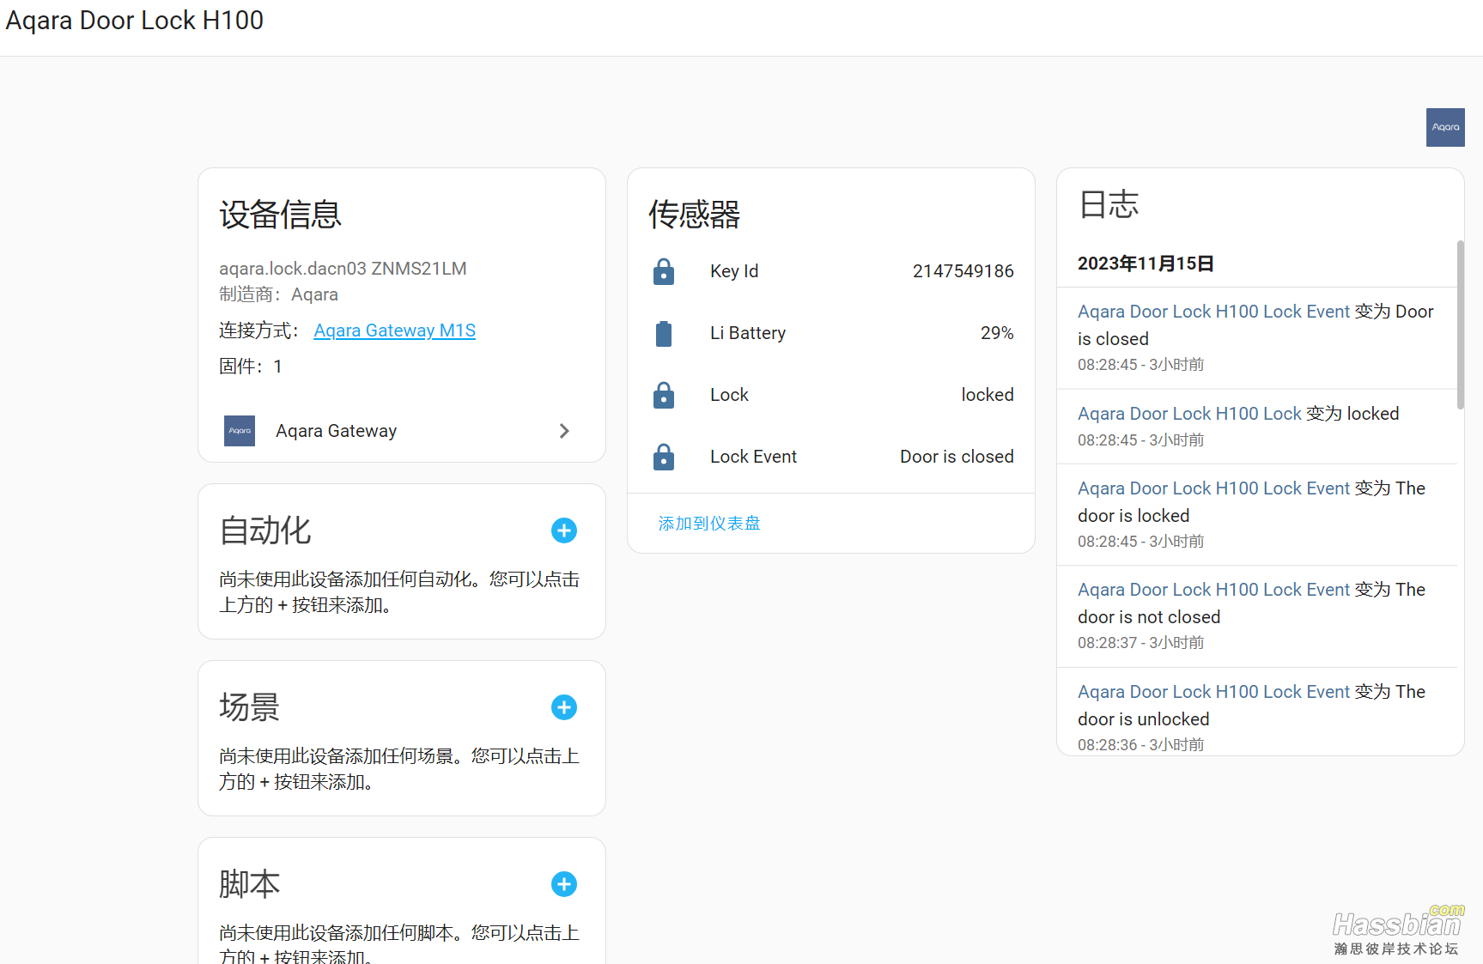This screenshot has width=1483, height=964.
Task: Click the Aqara Gateway small logo icon
Action: tap(240, 431)
